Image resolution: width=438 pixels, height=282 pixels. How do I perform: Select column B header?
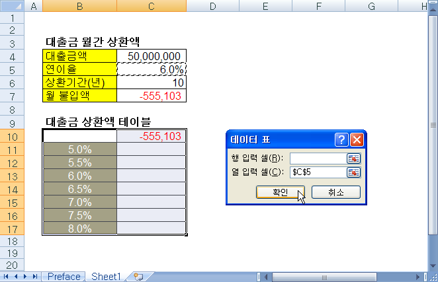point(79,6)
